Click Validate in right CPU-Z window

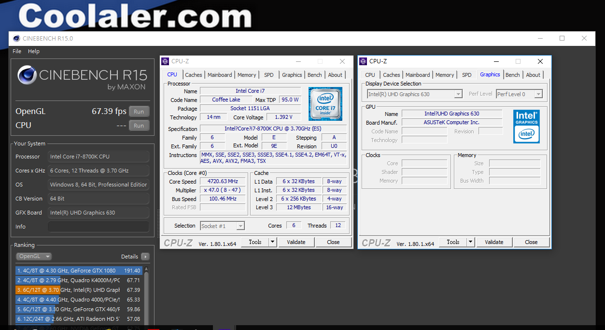pos(494,242)
